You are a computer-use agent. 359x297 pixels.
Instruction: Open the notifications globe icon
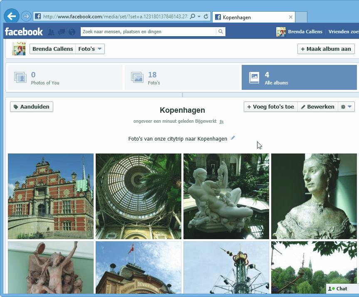(72, 32)
